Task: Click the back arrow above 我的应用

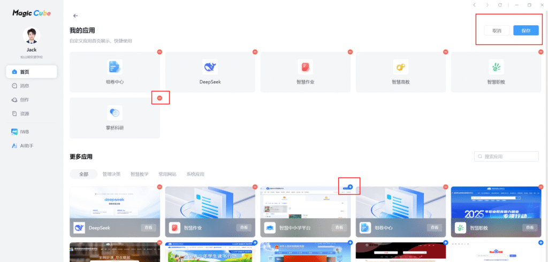Action: click(75, 16)
